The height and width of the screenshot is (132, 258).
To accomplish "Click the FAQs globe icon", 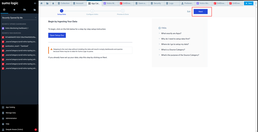I will (159, 28).
